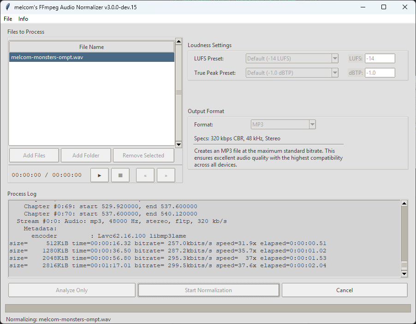Click the normalization progress bar

click(208, 308)
